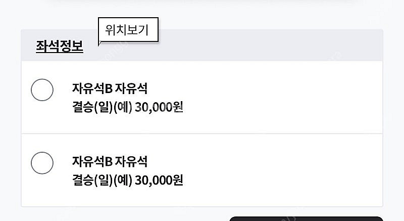The width and height of the screenshot is (404, 221).
Task: Click the 30,000원 price in the first row
Action: tap(159, 108)
